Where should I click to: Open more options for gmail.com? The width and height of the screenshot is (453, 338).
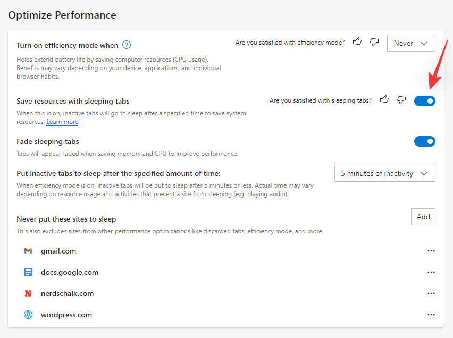(x=431, y=250)
